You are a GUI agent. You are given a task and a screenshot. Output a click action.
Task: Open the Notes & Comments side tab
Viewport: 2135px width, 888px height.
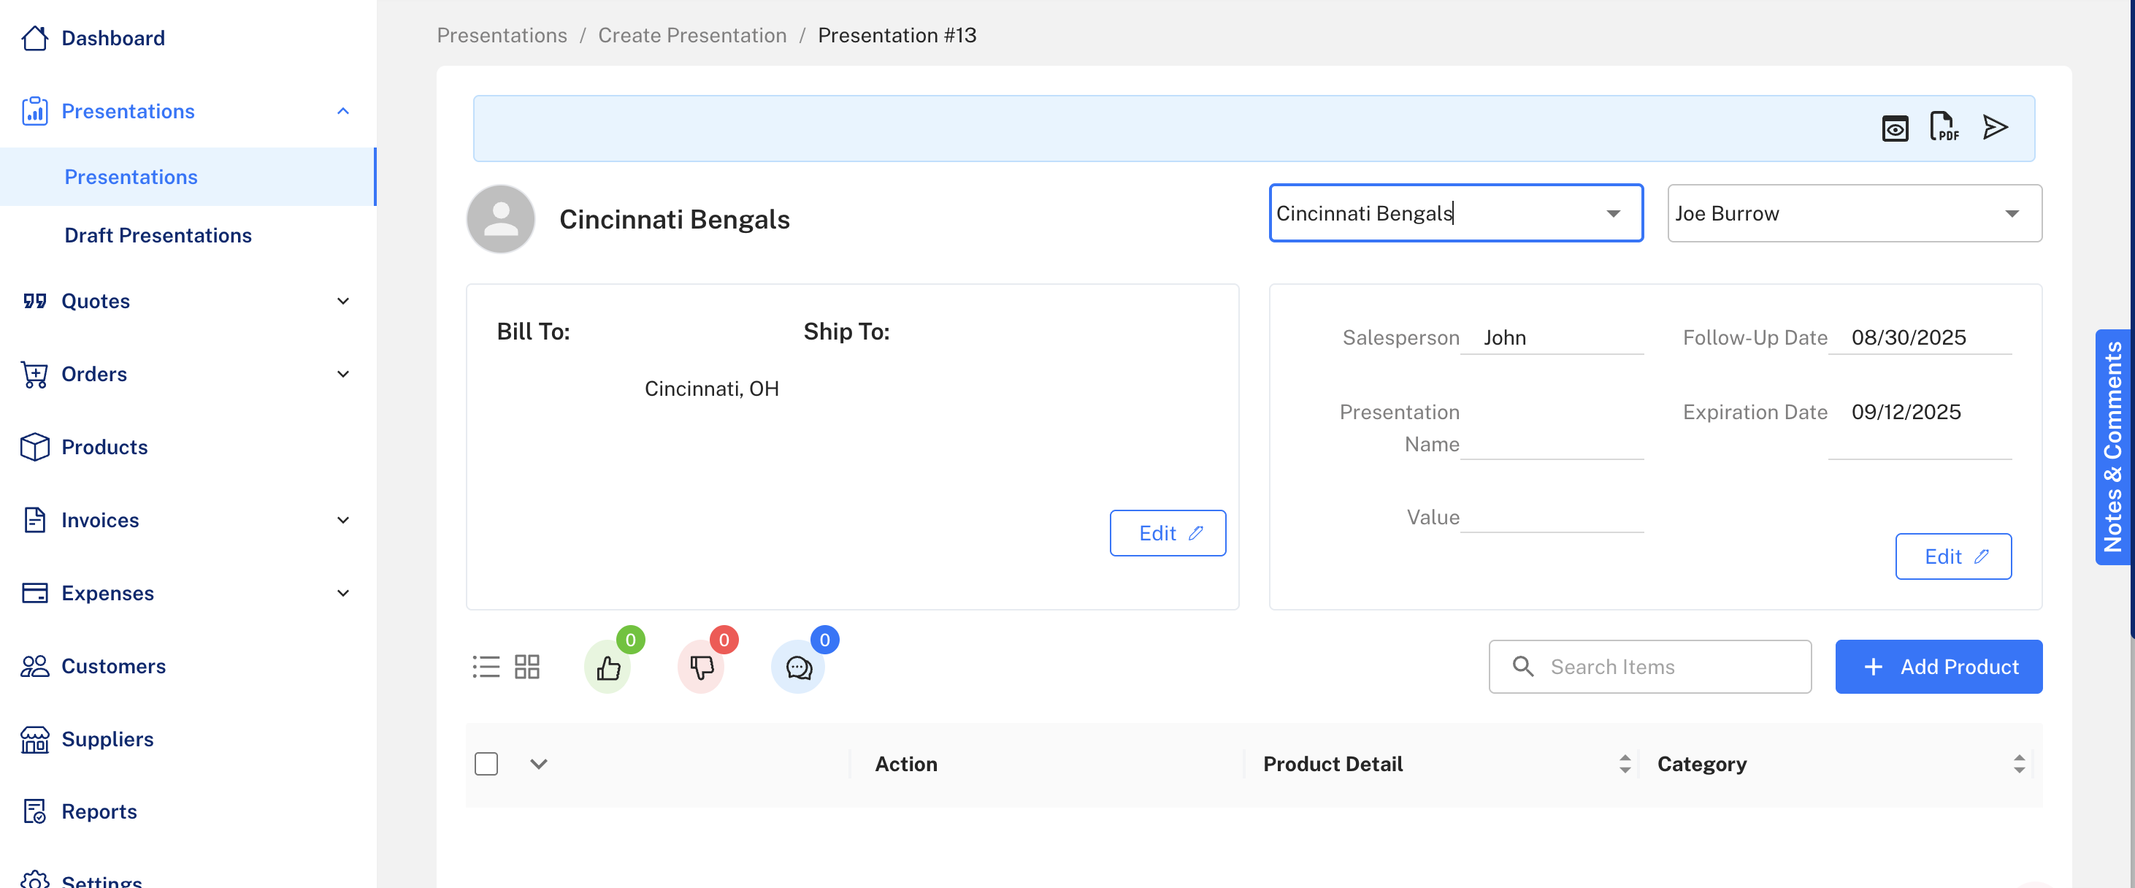click(x=2113, y=448)
